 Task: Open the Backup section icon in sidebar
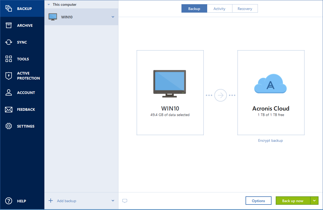coord(9,8)
